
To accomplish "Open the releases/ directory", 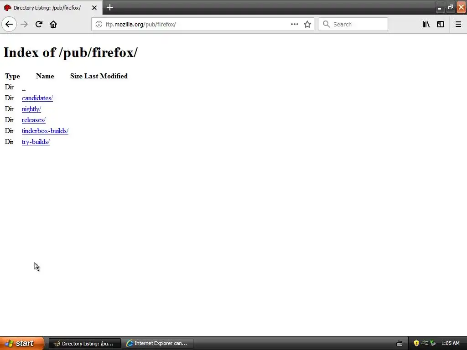I will click(x=34, y=120).
